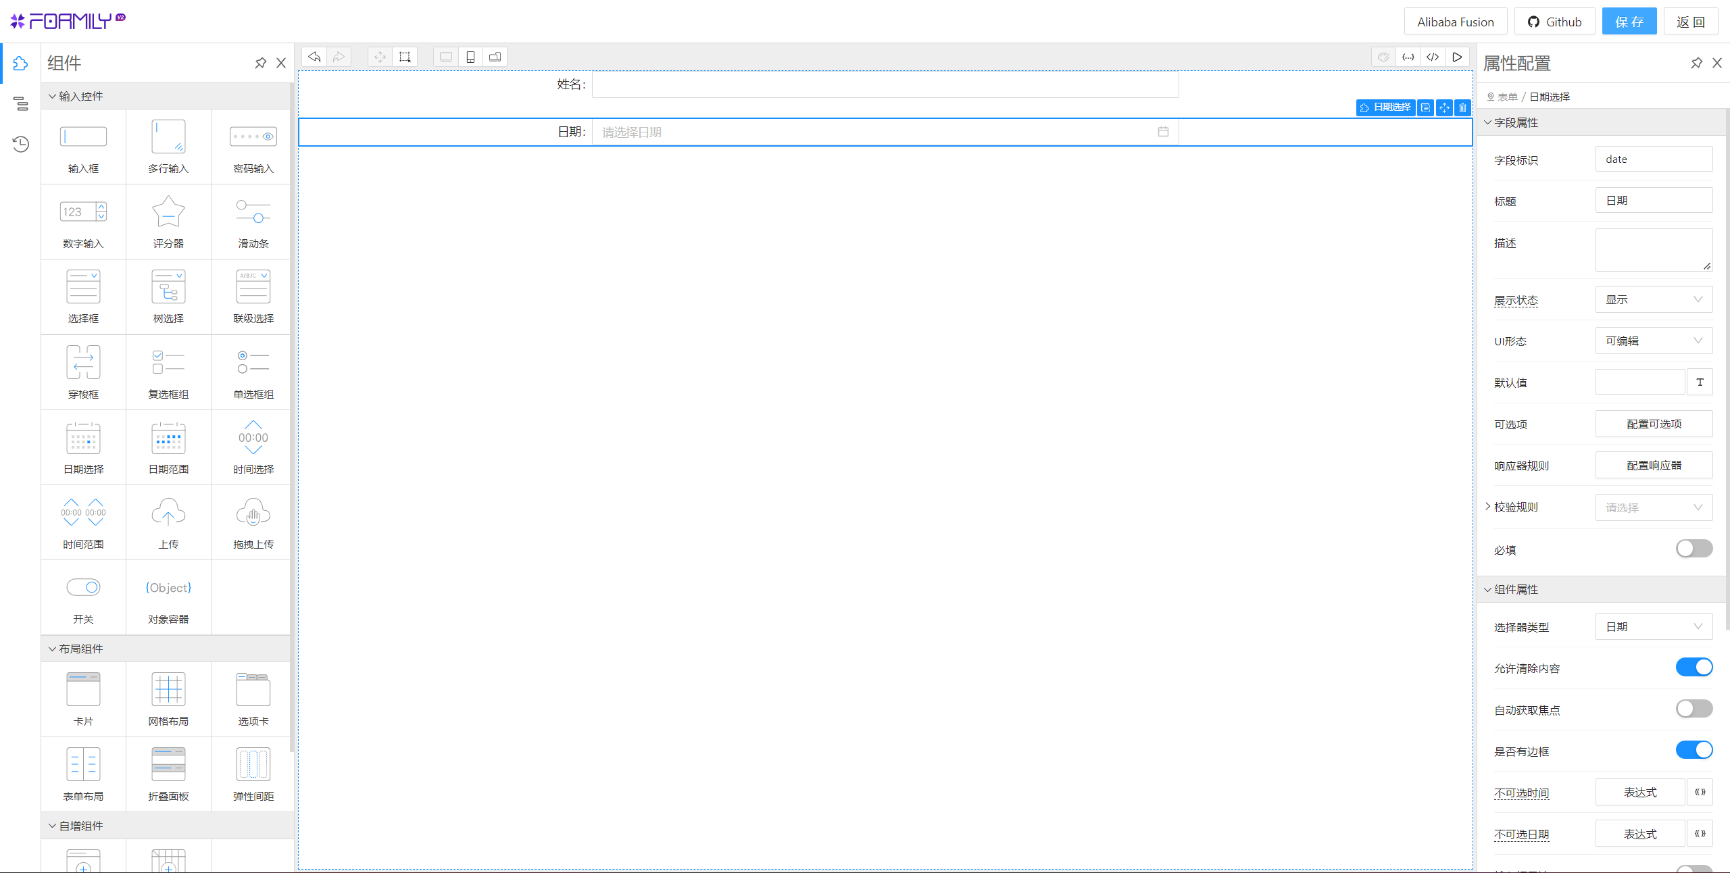Viewport: 1730px width, 873px height.
Task: Click the undo arrow in toolbar
Action: [x=314, y=57]
